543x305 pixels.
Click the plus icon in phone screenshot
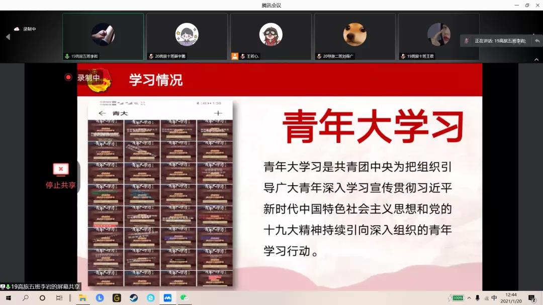(x=218, y=113)
